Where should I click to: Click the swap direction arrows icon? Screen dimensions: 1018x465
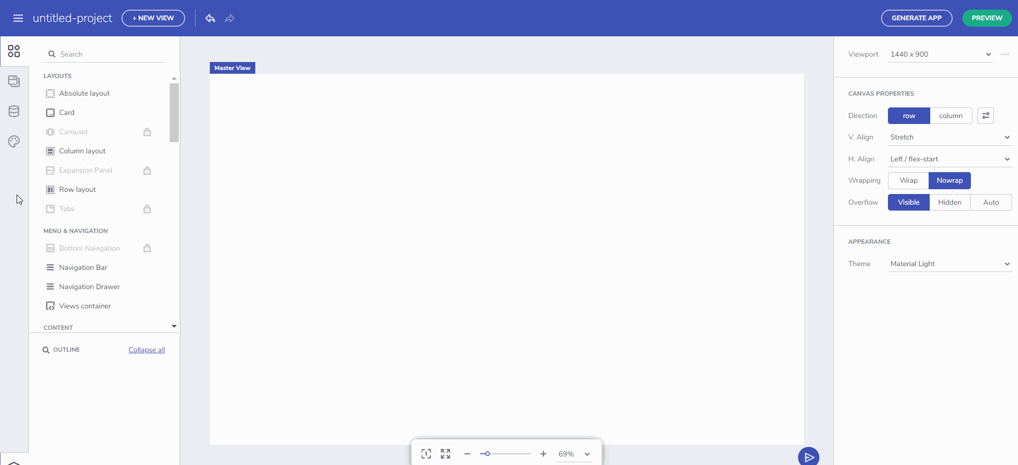985,115
